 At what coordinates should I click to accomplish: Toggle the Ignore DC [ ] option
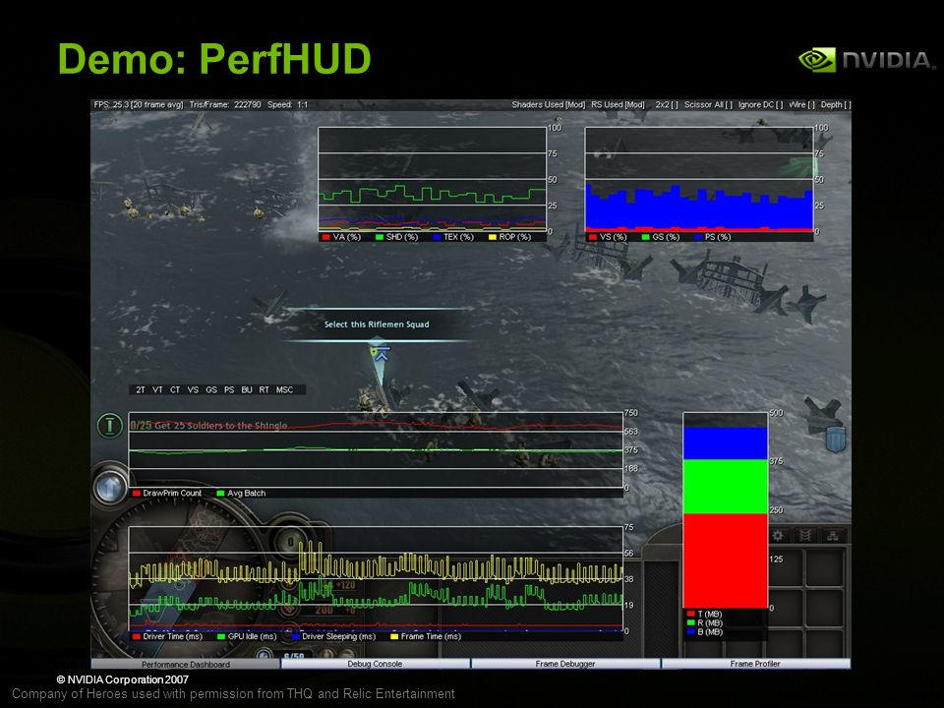click(760, 105)
